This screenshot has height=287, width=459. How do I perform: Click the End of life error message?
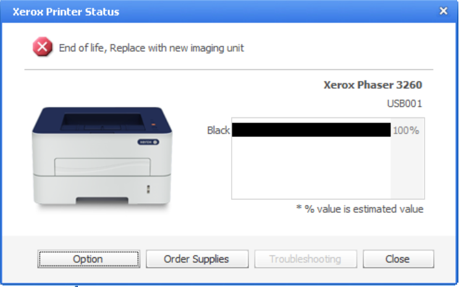[151, 48]
